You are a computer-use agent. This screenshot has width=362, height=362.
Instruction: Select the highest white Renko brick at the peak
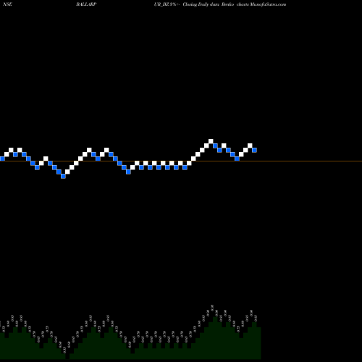[211, 141]
